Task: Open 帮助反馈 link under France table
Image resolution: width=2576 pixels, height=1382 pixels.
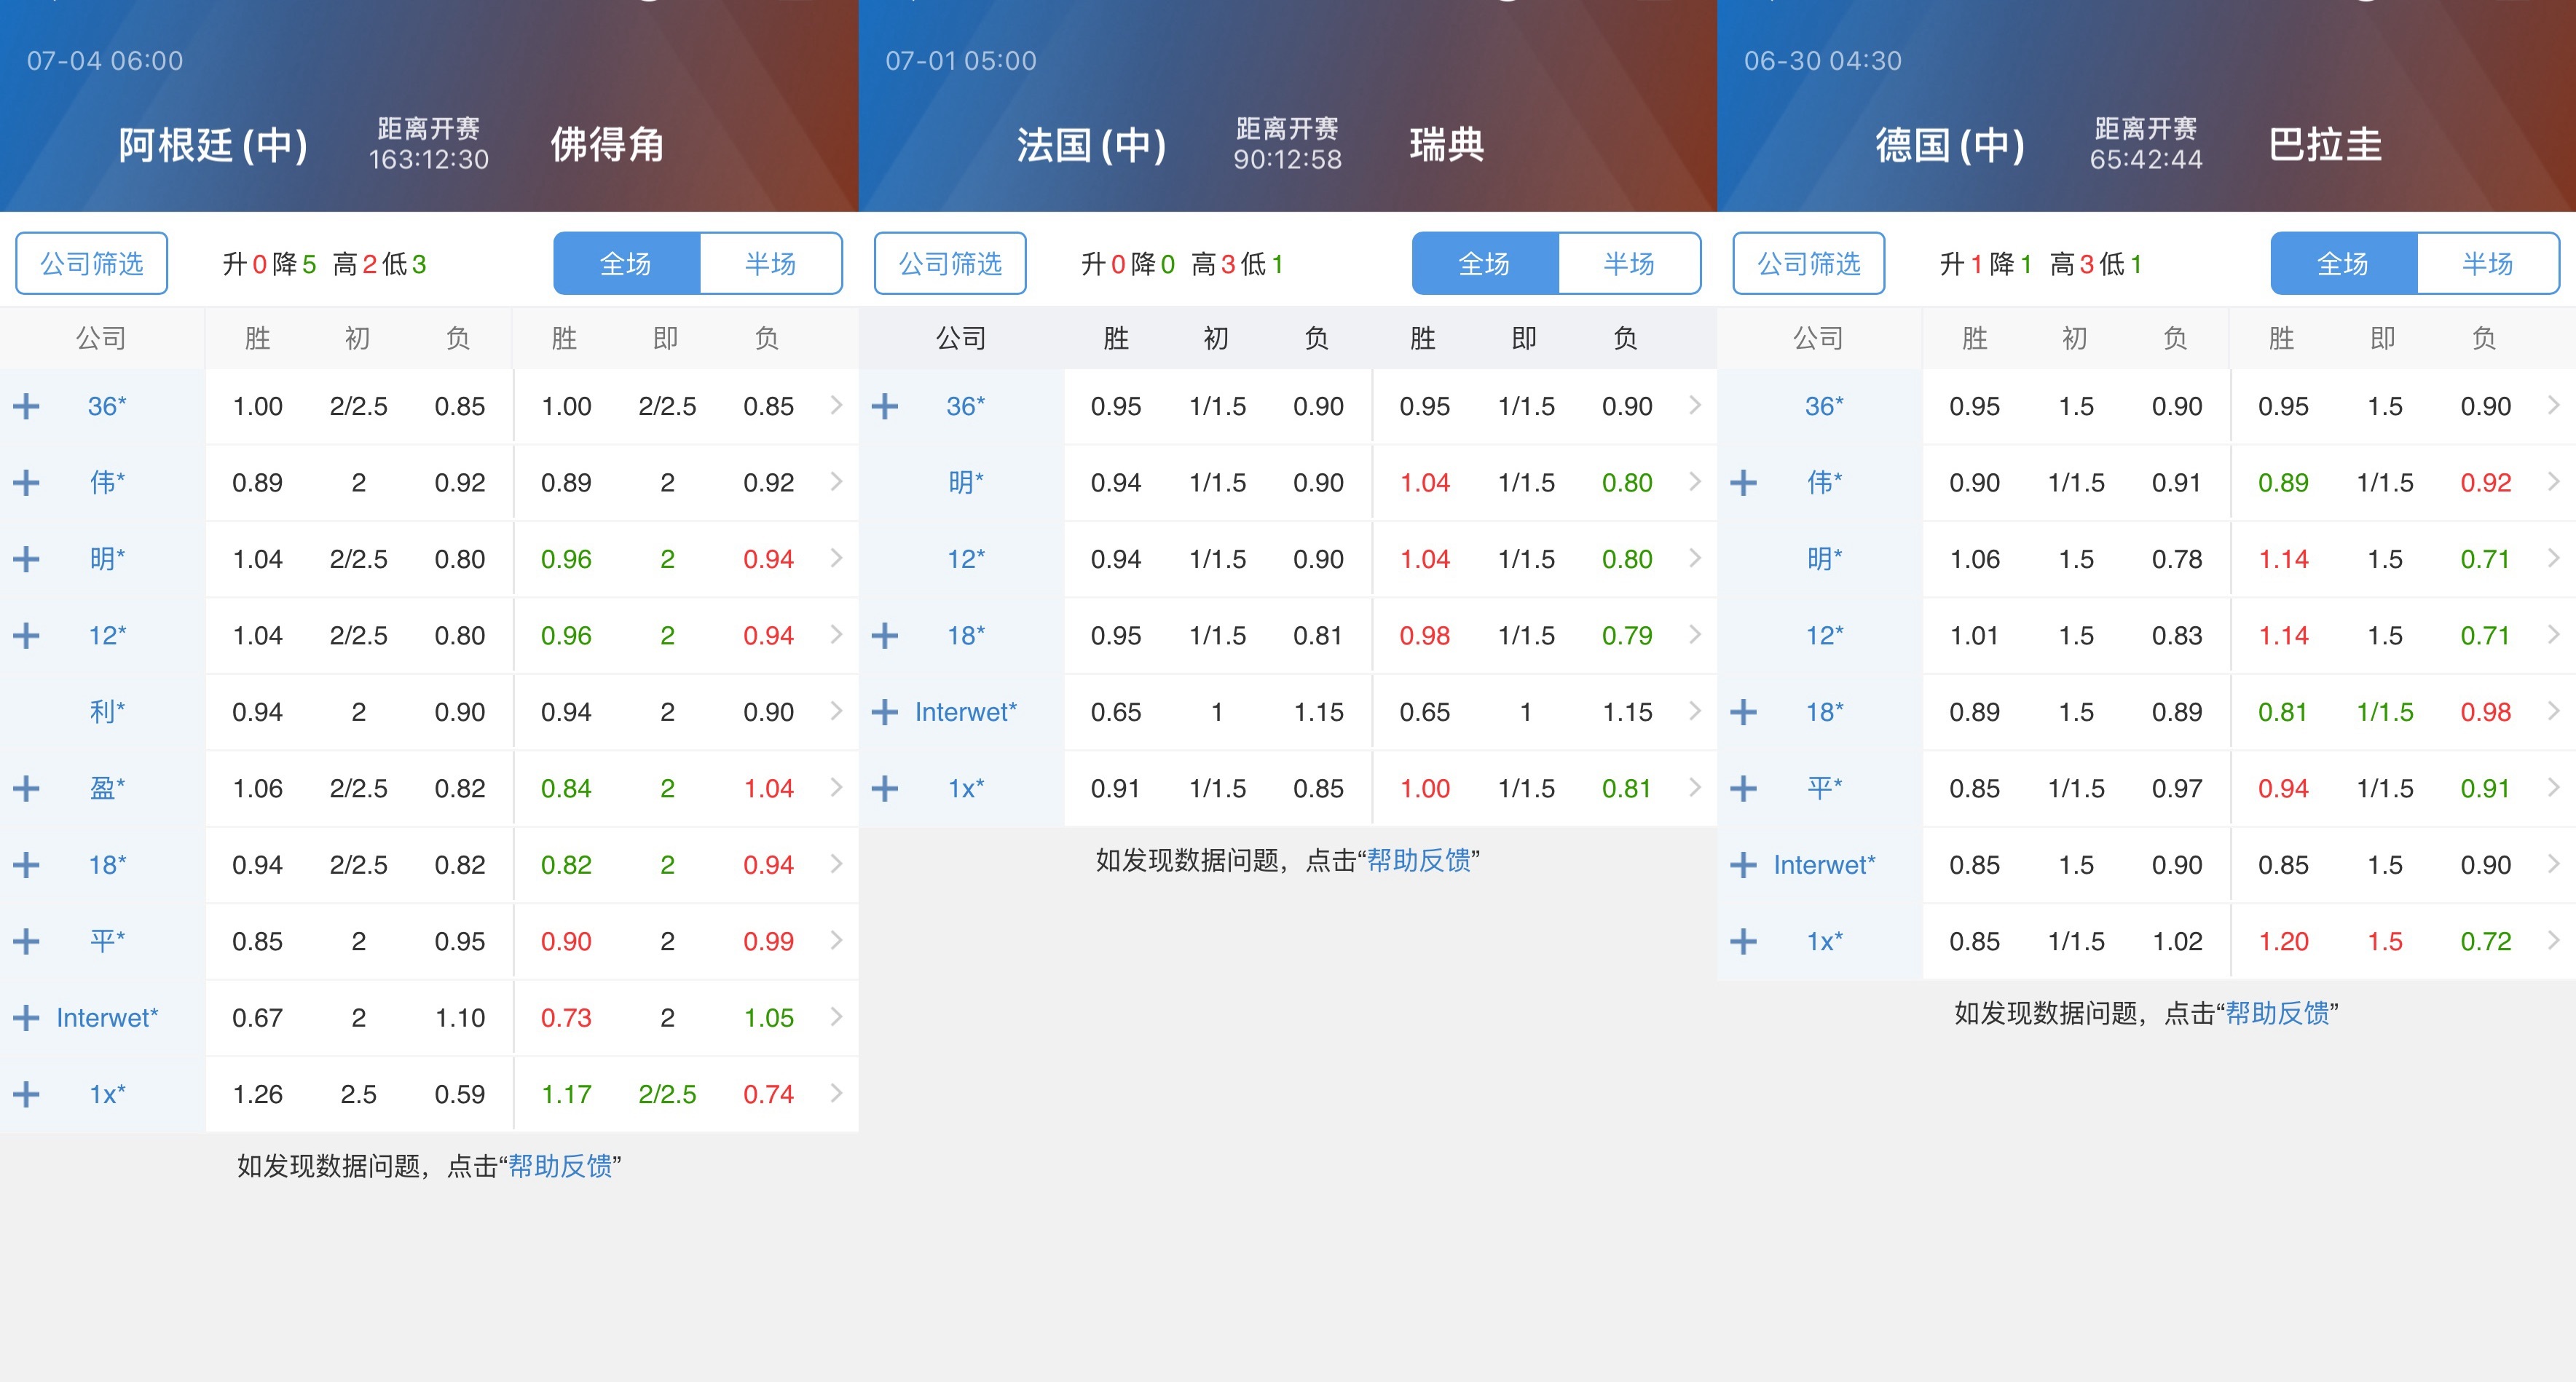Action: pos(1419,860)
